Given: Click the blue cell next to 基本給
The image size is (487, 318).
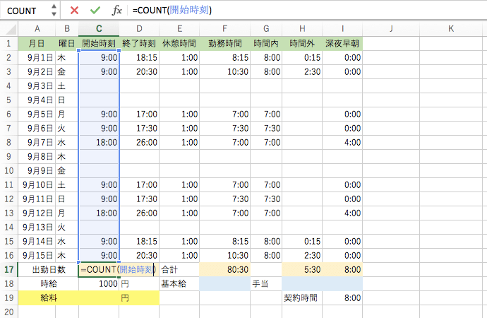Looking at the screenshot, I should [225, 283].
